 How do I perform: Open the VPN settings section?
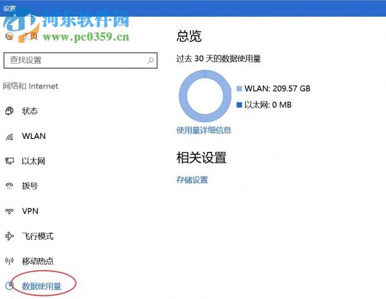tap(30, 211)
